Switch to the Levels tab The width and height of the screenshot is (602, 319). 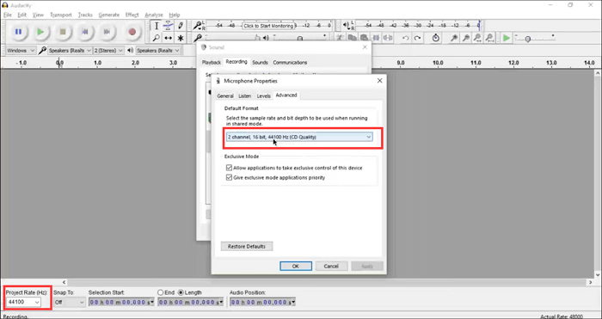[x=264, y=96]
